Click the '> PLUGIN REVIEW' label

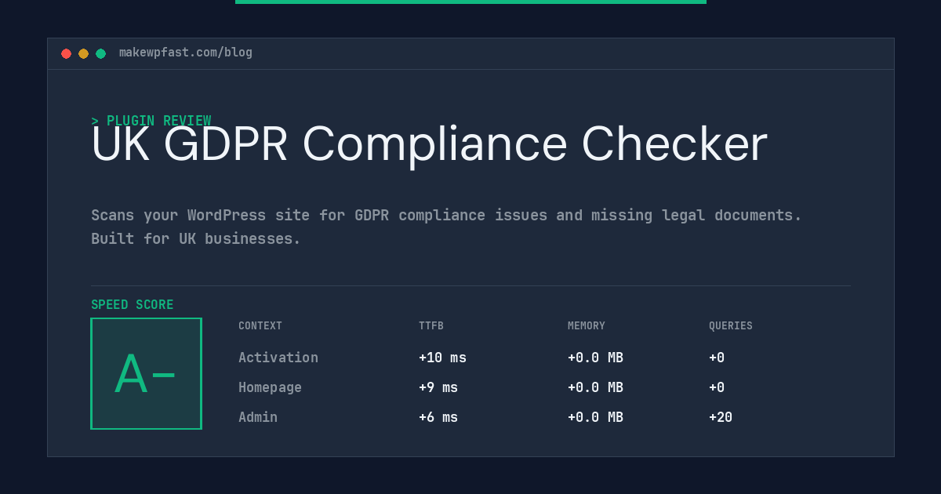tap(151, 121)
